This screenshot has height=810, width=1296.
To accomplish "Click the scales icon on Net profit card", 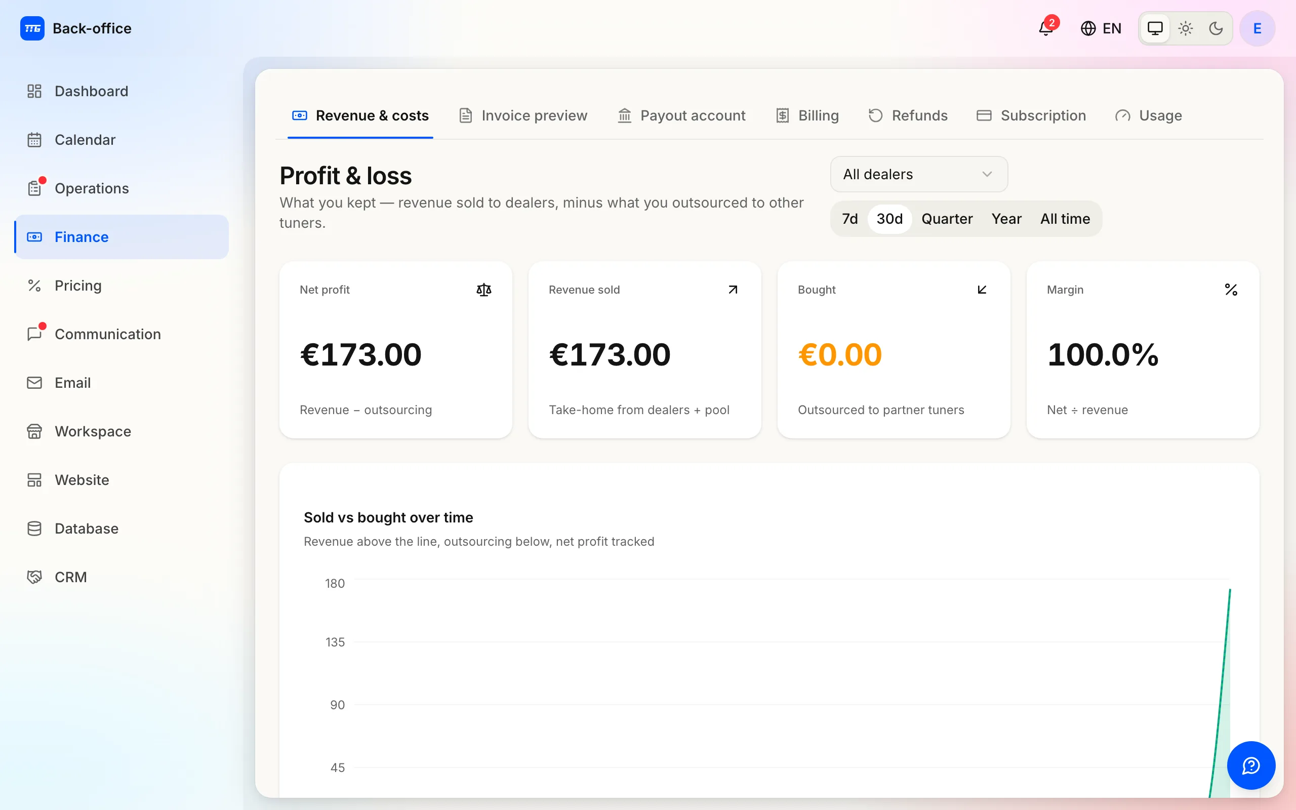I will (483, 290).
